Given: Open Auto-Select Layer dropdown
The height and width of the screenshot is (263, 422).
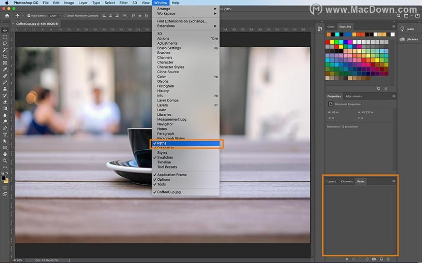Looking at the screenshot, I should point(55,16).
